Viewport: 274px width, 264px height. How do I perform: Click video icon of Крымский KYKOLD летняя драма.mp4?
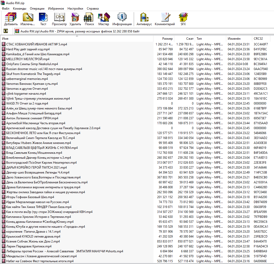tap(4, 237)
